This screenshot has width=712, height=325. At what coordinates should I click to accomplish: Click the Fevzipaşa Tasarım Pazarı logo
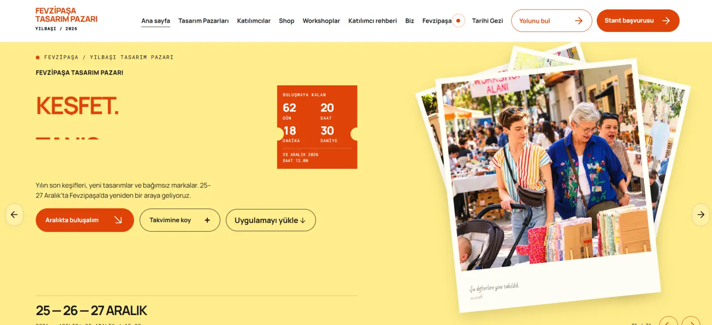pos(66,15)
